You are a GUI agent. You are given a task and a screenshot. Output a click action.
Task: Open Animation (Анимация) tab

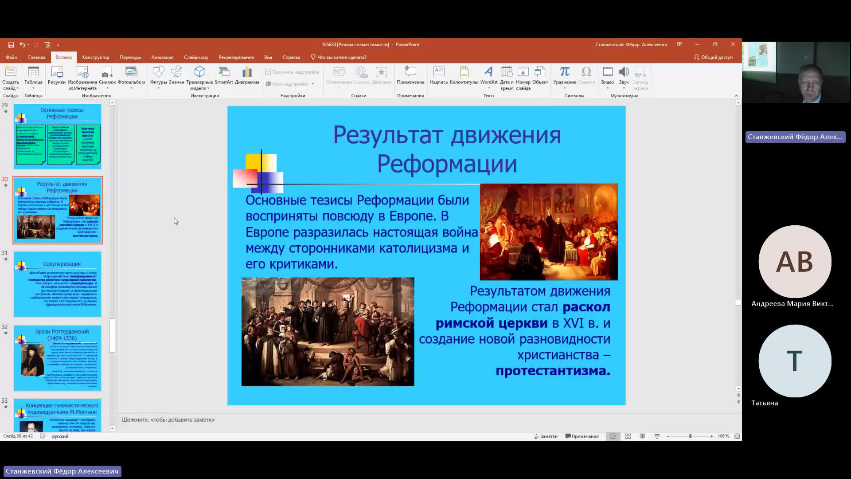162,57
